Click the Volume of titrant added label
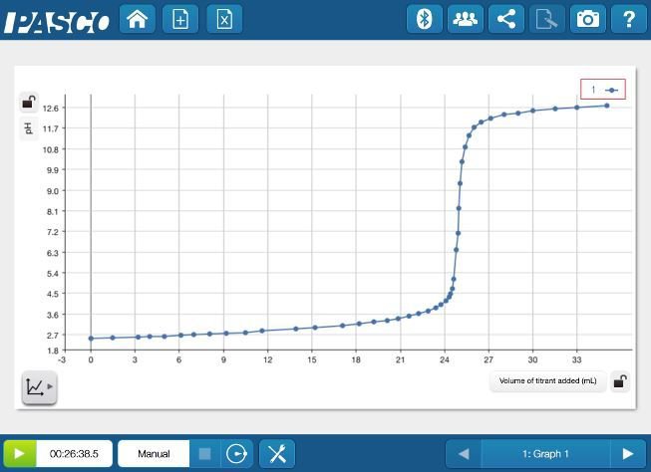The image size is (651, 472). (547, 381)
